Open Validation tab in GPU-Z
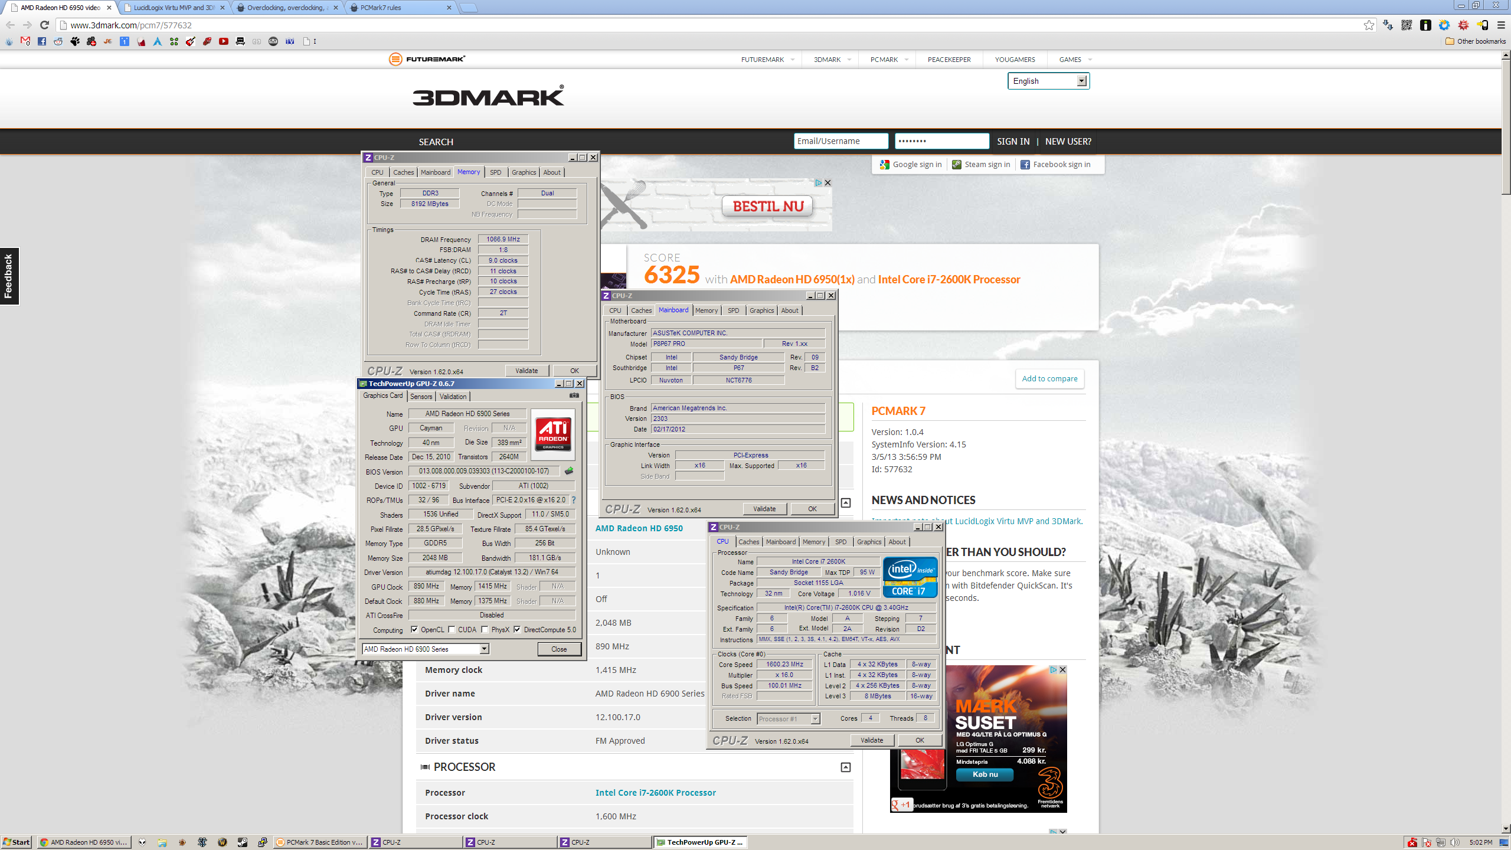 point(453,397)
